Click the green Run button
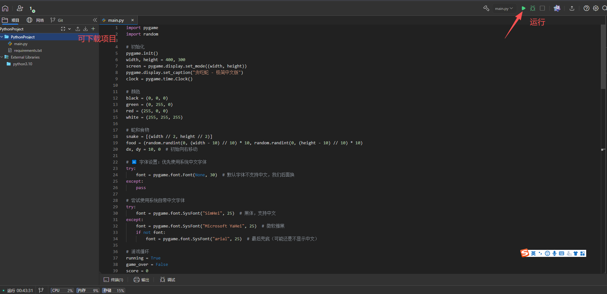607x294 pixels. click(523, 8)
